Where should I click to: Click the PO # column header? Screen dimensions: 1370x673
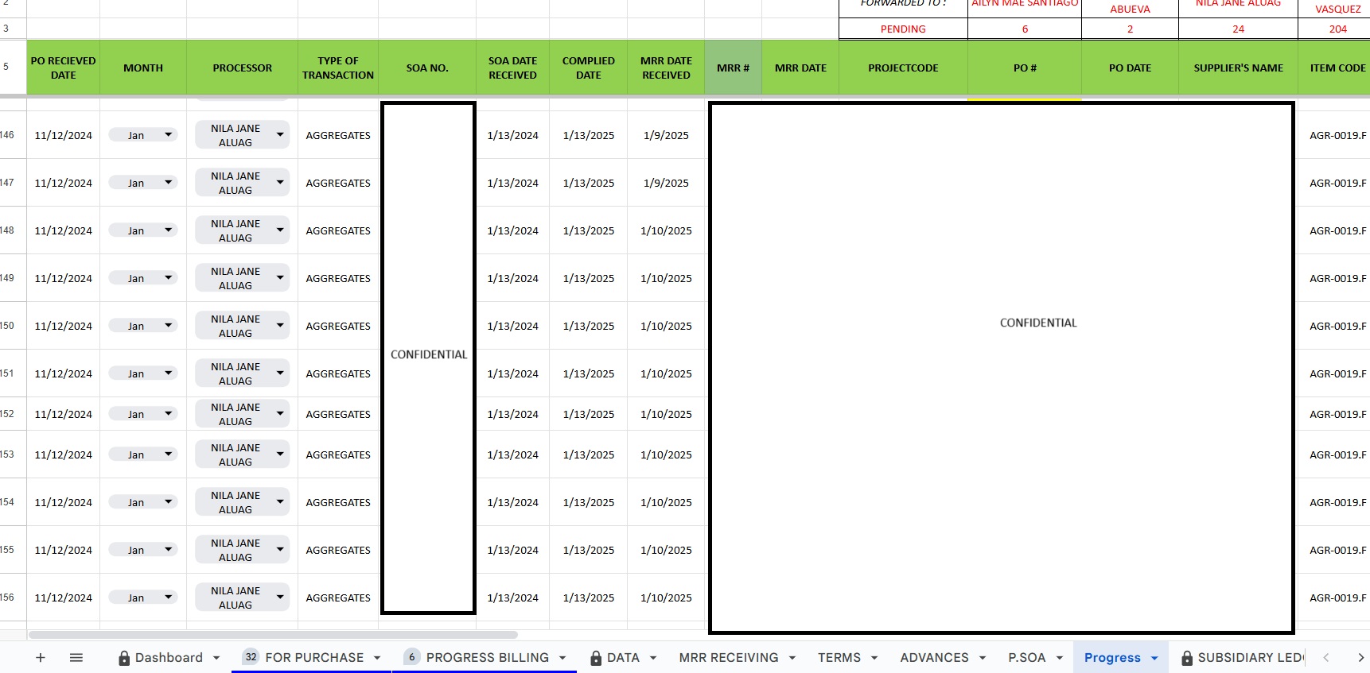(1025, 68)
